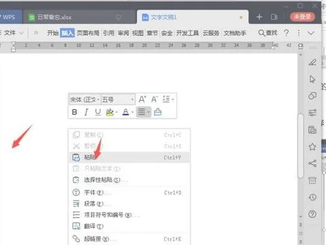Open the alignment dropdown arrow
The height and width of the screenshot is (245, 326).
[148, 112]
